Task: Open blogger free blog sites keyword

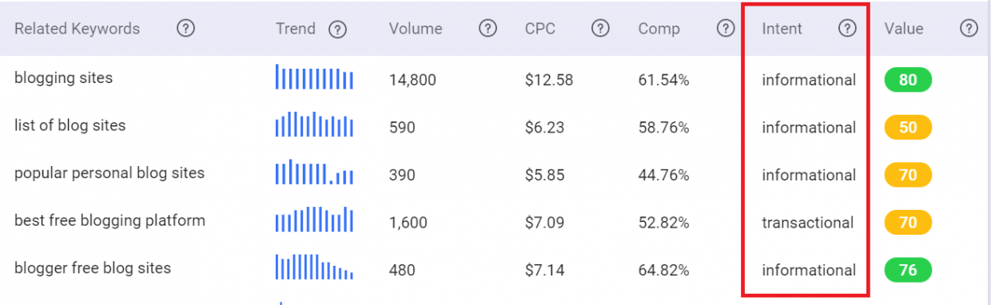Action: (93, 268)
